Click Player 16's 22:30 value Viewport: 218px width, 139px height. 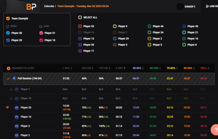tap(66, 115)
